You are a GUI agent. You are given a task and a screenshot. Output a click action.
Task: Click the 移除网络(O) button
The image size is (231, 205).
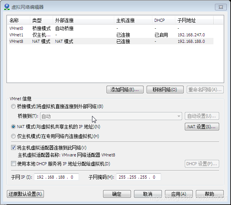165,89
